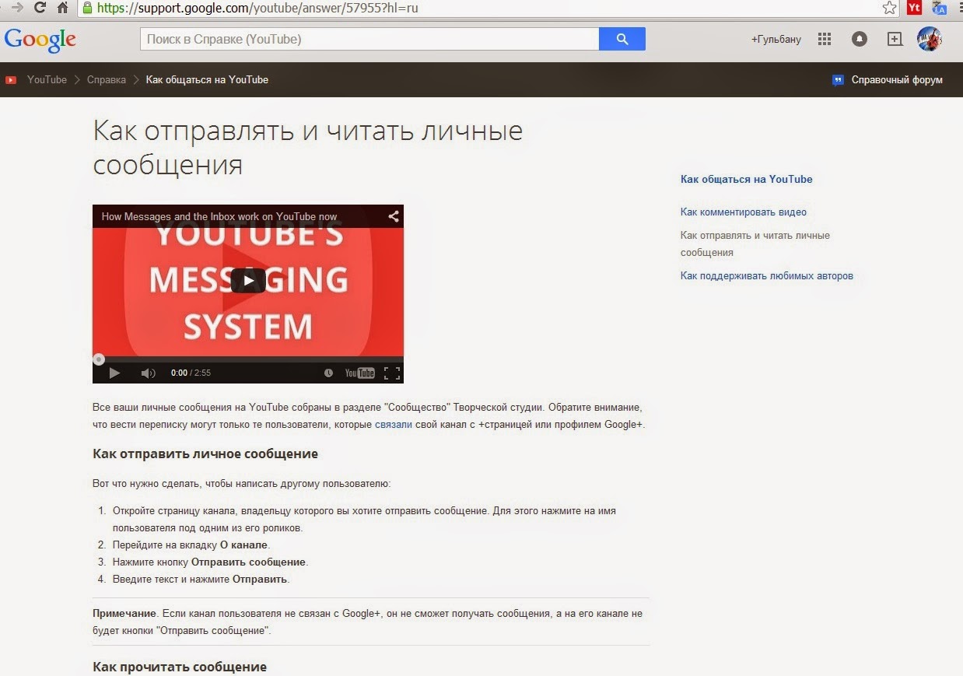This screenshot has height=676, width=963.
Task: Click the green padlock security icon
Action: pyautogui.click(x=87, y=9)
